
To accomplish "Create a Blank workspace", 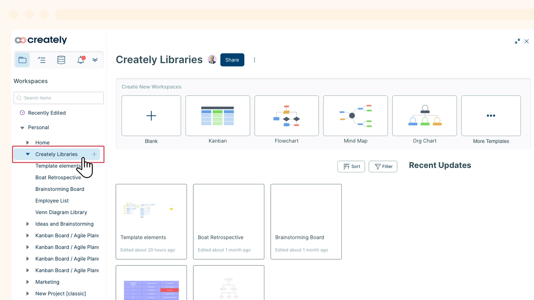I will tap(151, 116).
